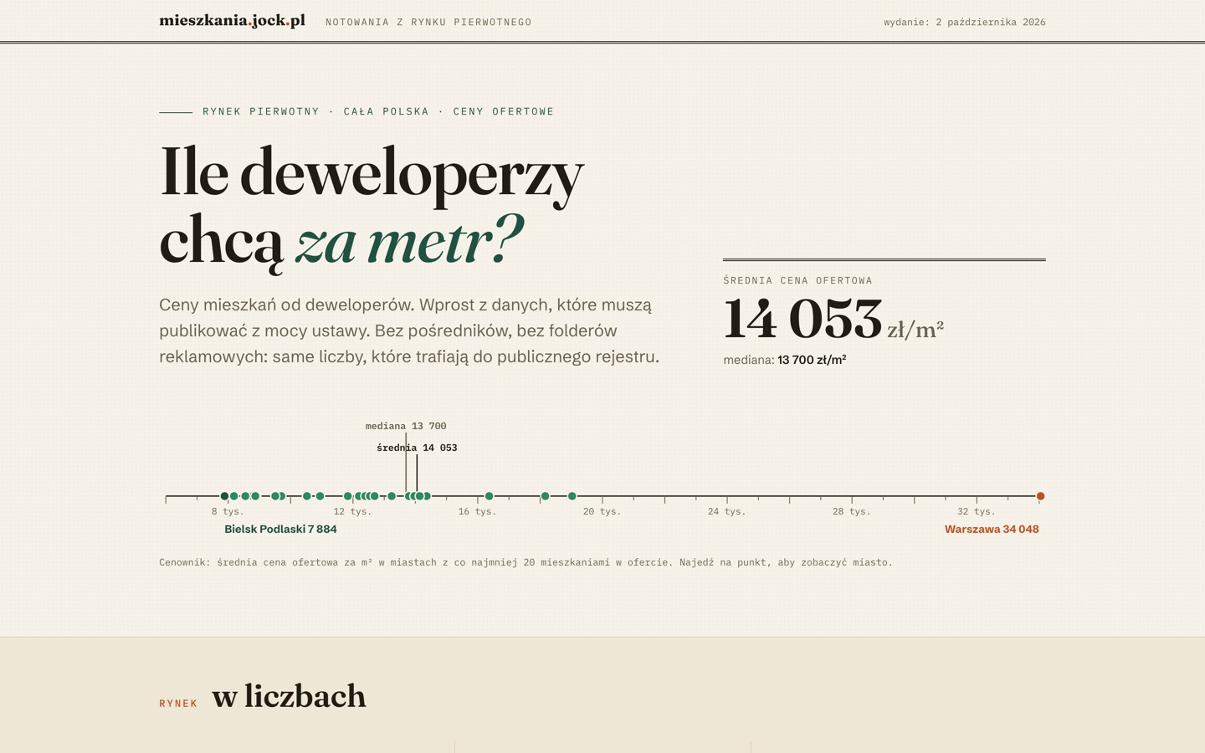Image resolution: width=1205 pixels, height=753 pixels.
Task: Pick the green dot closest below 20 tys.
Action: [572, 496]
